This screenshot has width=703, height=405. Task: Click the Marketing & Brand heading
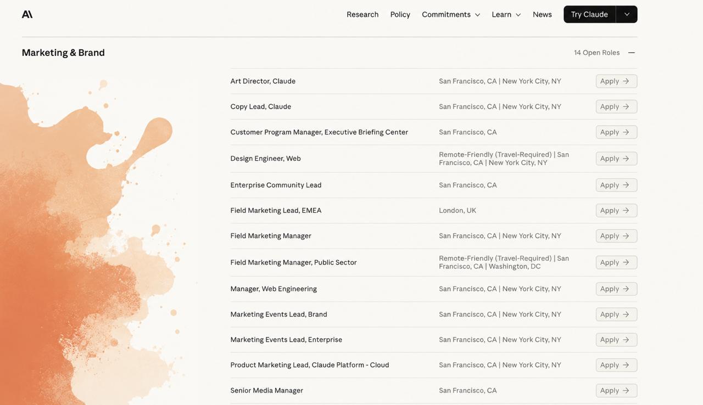tap(63, 53)
